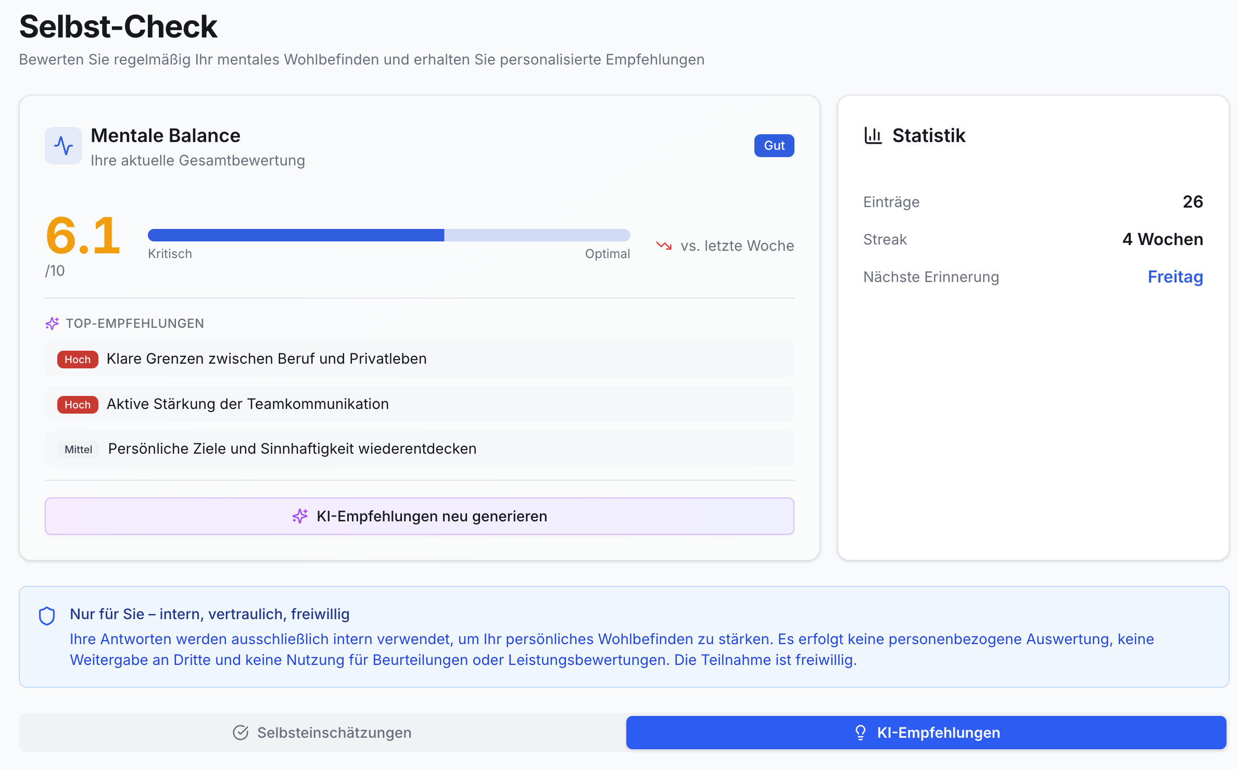This screenshot has width=1238, height=769.
Task: Click the Mentale Balance card title
Action: click(166, 136)
